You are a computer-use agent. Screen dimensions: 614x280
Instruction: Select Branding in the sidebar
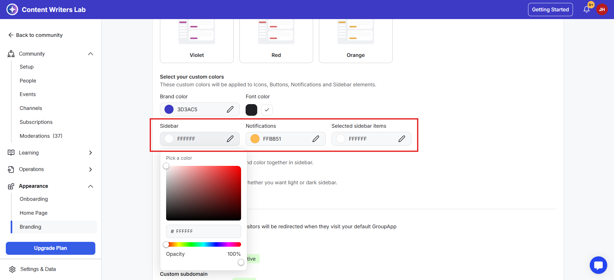(54, 227)
